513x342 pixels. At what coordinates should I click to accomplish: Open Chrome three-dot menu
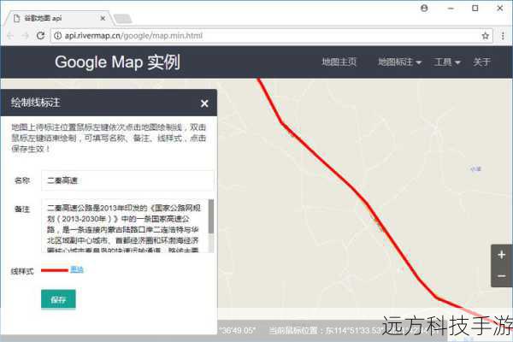tap(503, 36)
